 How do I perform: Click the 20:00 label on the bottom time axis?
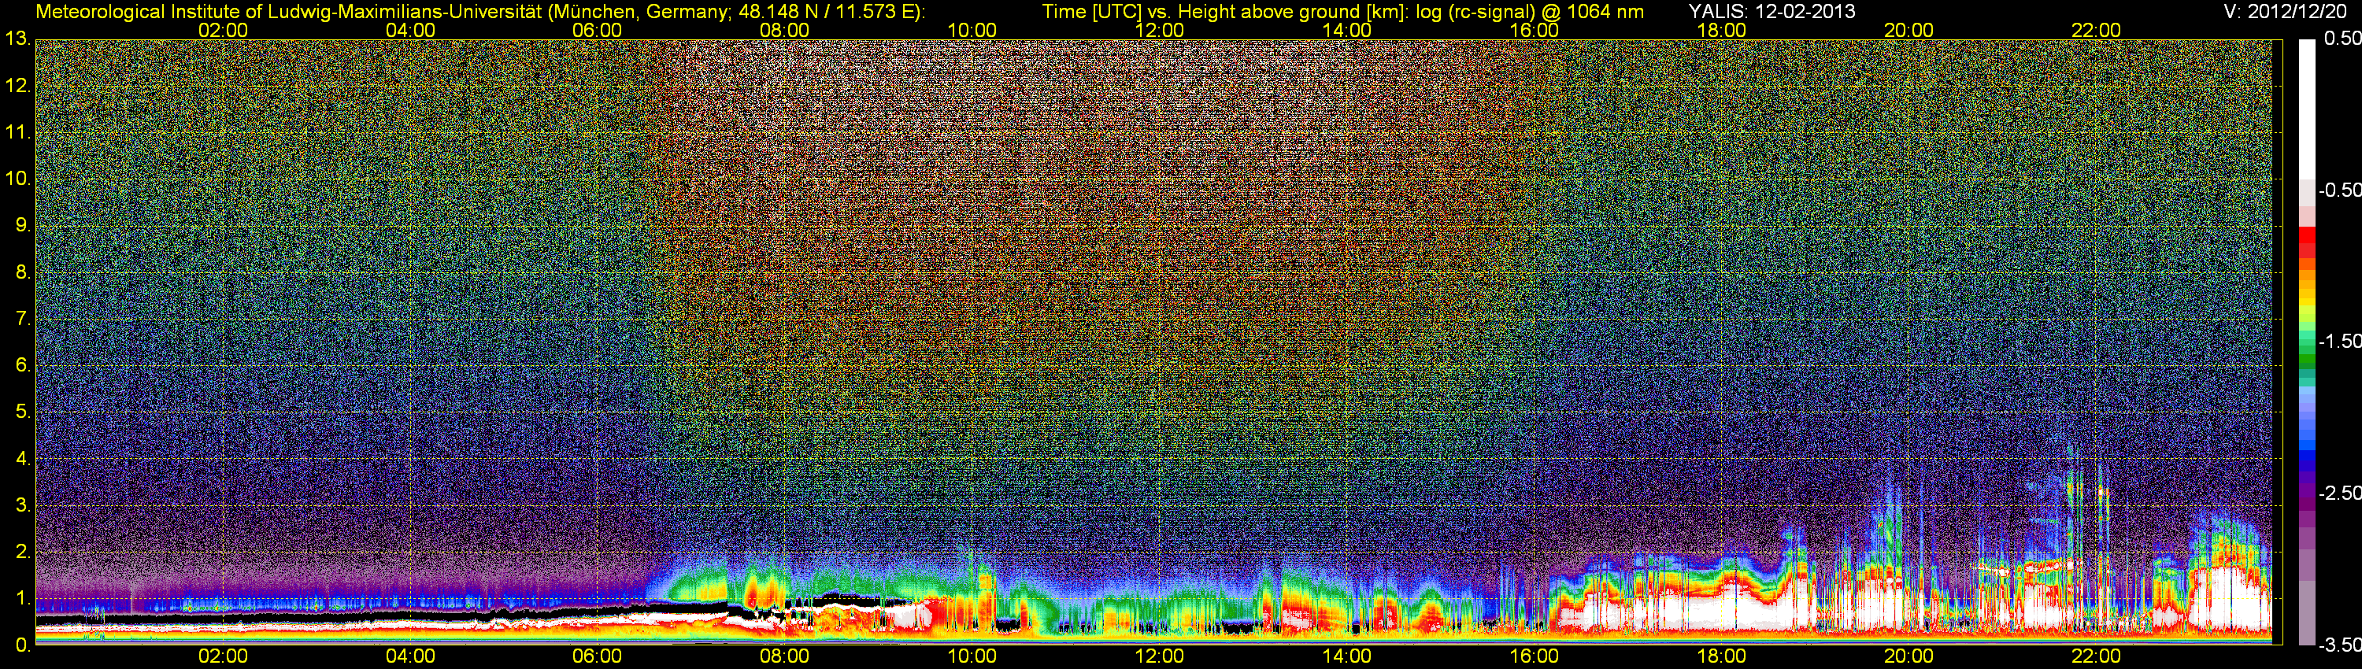pos(1909,656)
